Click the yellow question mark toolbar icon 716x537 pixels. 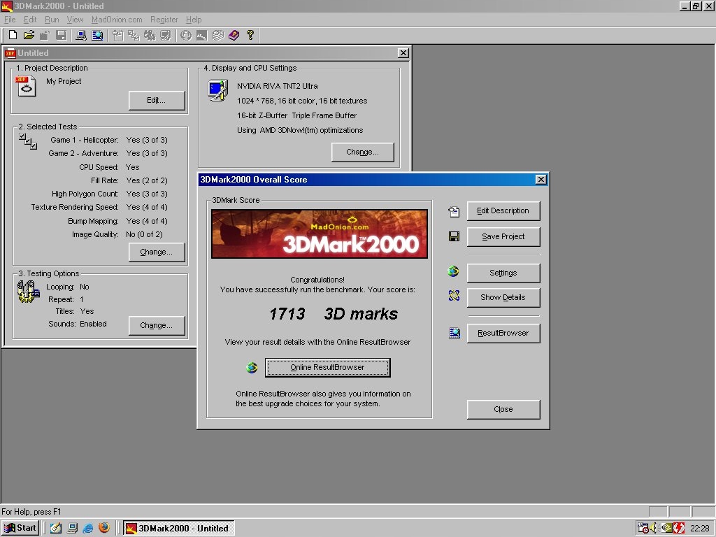click(250, 35)
